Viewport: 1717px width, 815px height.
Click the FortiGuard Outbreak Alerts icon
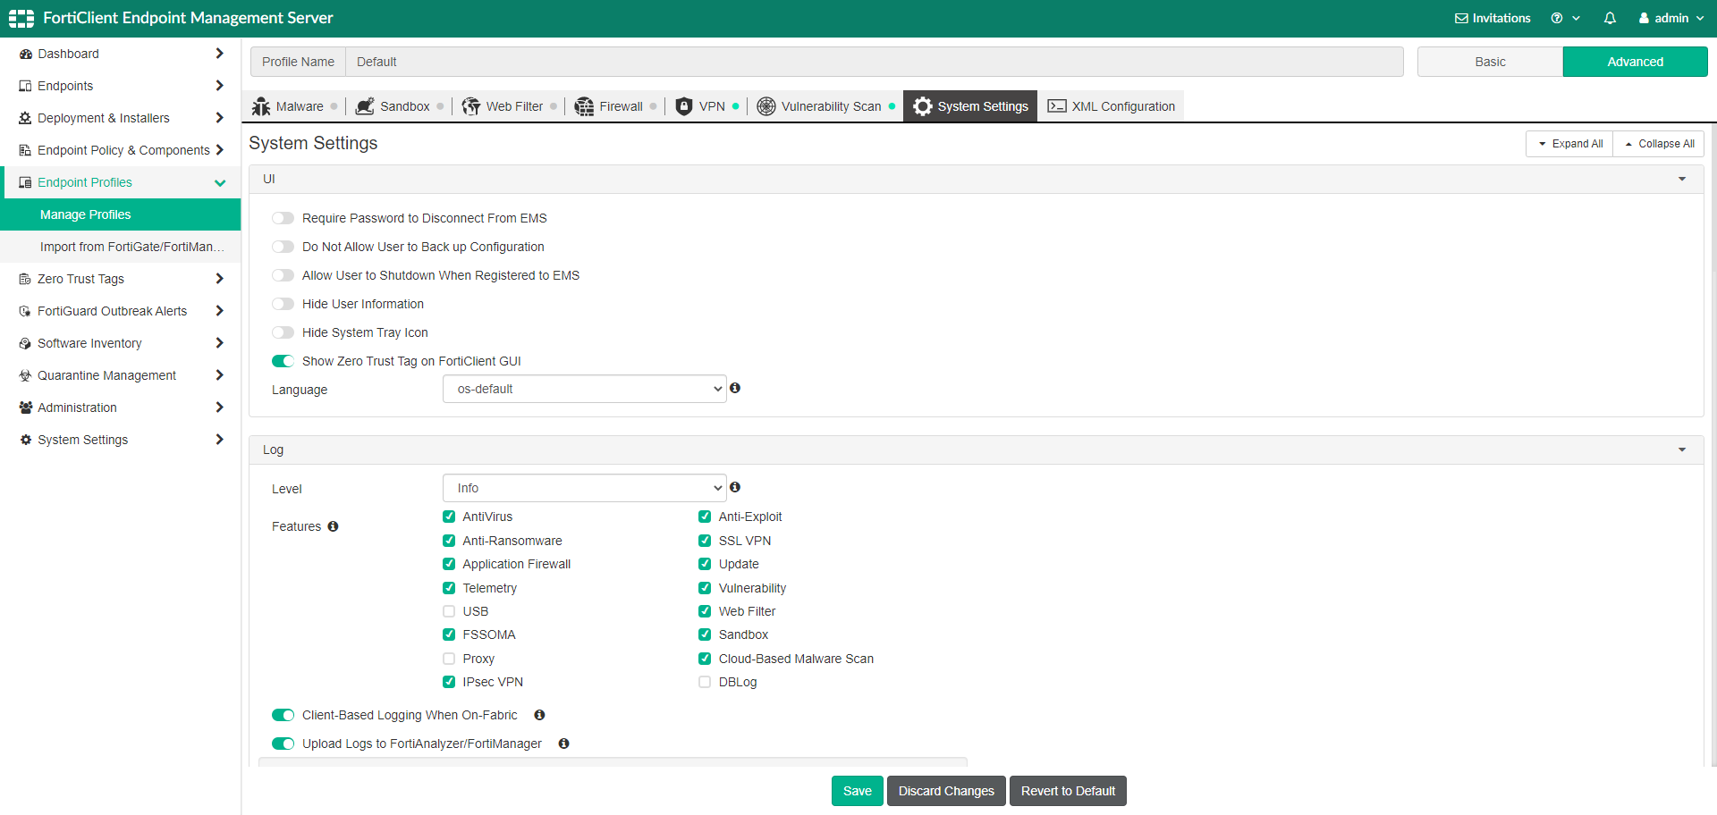(x=25, y=311)
